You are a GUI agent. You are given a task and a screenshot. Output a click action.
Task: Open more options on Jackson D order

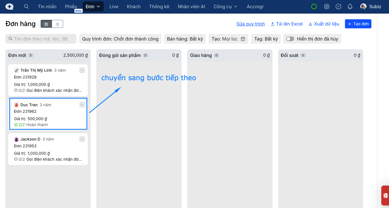(x=82, y=139)
